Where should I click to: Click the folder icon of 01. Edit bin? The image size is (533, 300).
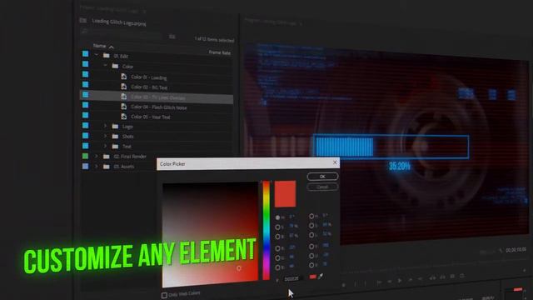pos(107,56)
